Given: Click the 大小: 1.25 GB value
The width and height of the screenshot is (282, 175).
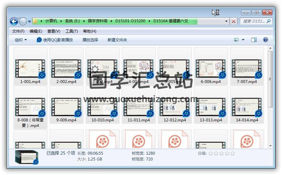Looking at the screenshot, I should 95,159.
